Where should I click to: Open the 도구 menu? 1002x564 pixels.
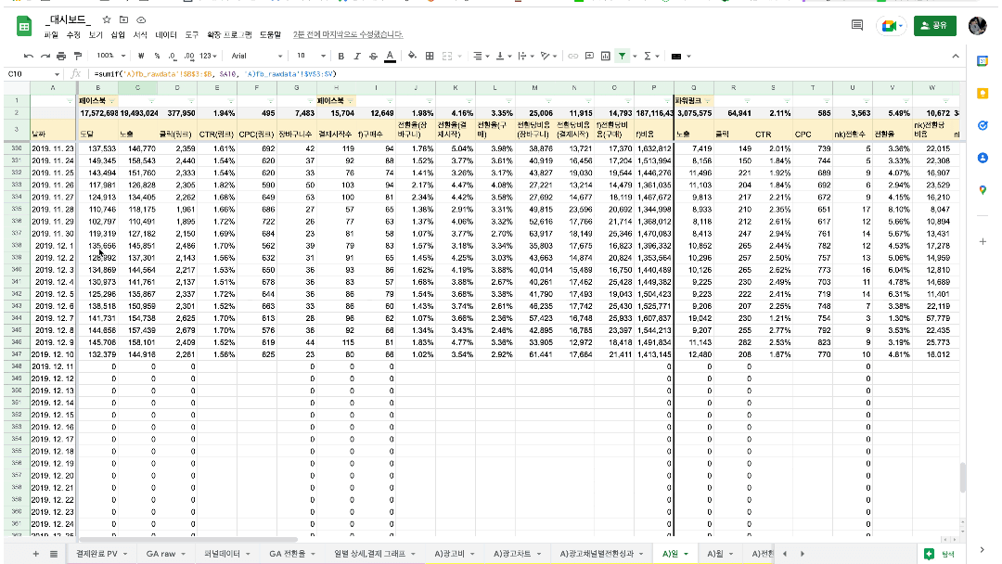[x=192, y=34]
